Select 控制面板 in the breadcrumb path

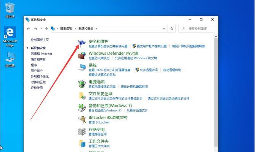click(66, 28)
